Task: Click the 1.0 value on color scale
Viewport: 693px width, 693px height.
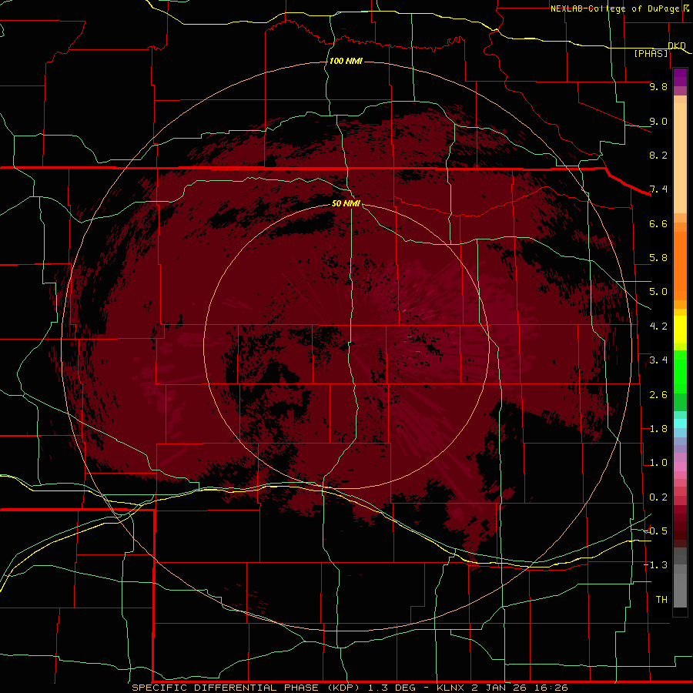Action: pyautogui.click(x=658, y=463)
